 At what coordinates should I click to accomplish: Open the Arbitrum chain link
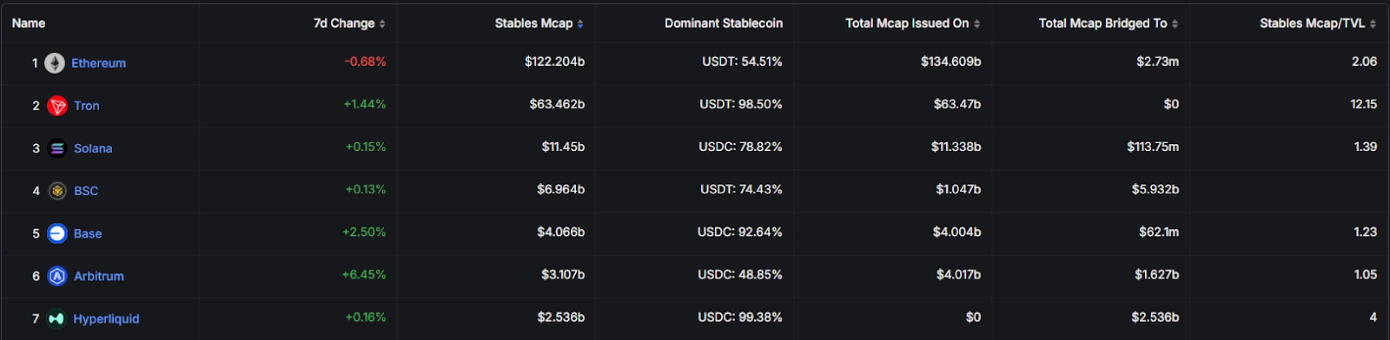(x=99, y=276)
